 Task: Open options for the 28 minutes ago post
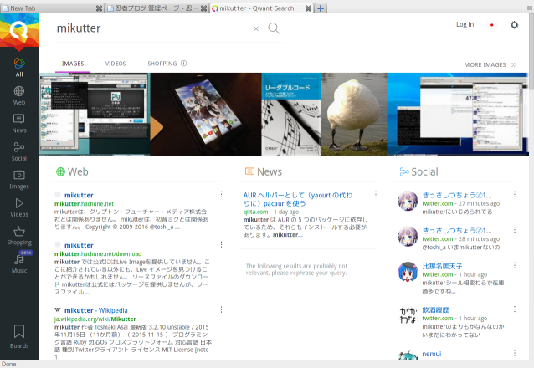[x=515, y=230]
